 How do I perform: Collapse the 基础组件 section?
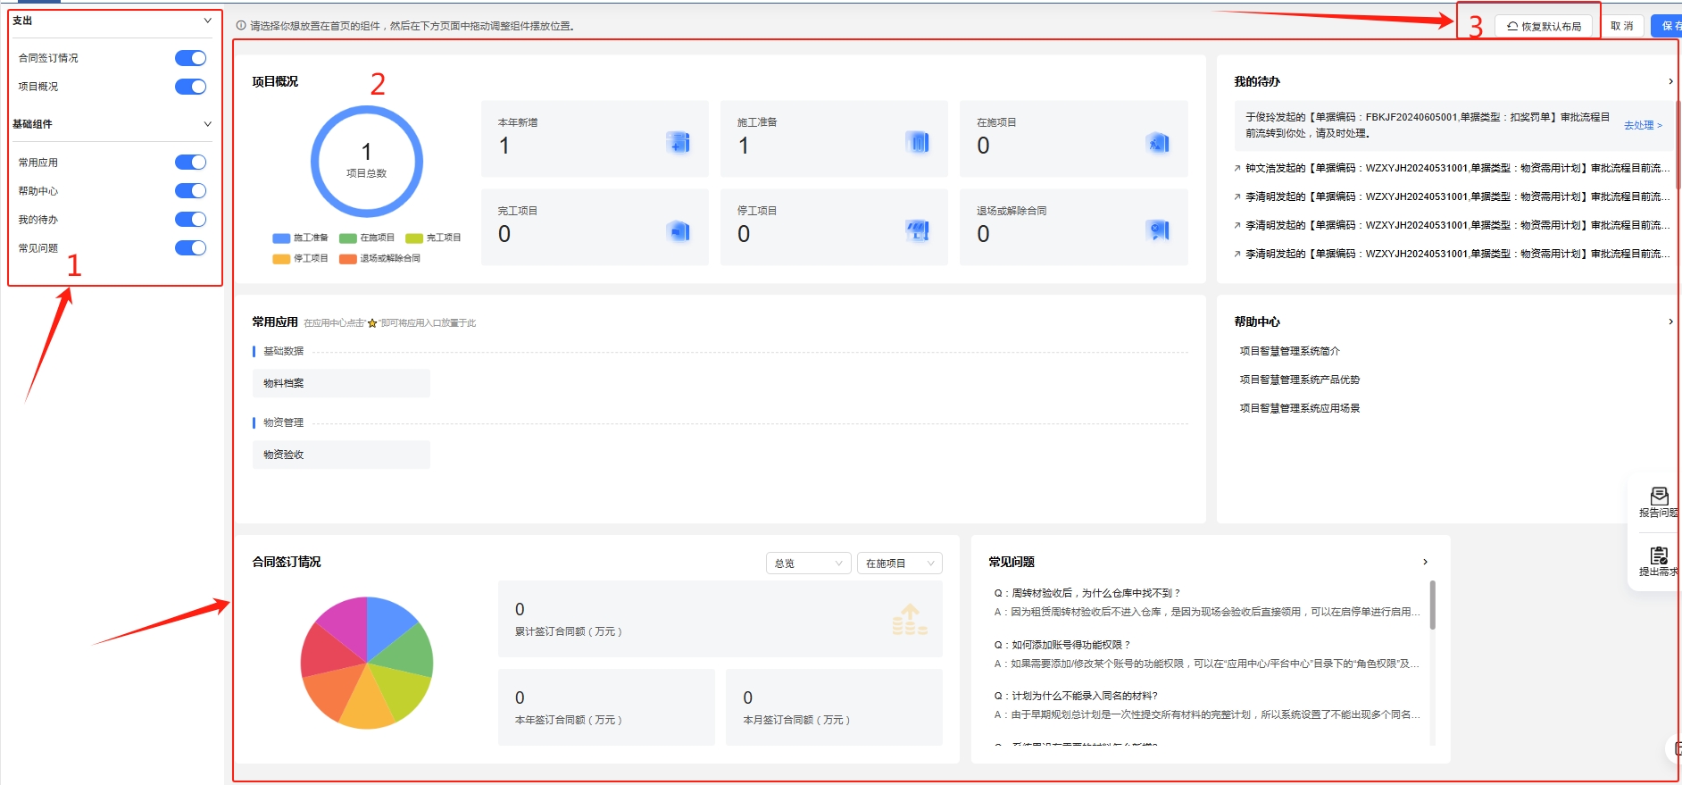coord(207,124)
